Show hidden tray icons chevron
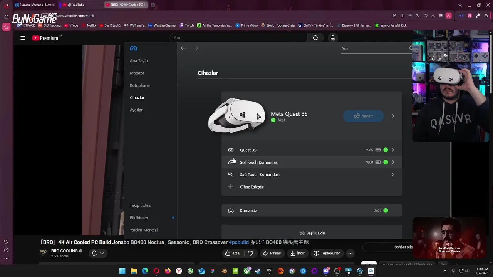The height and width of the screenshot is (277, 493). pos(445,271)
